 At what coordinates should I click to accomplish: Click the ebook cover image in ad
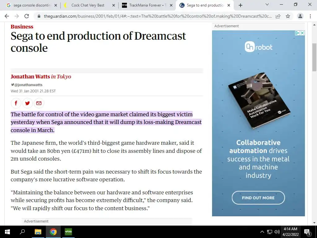point(259,101)
